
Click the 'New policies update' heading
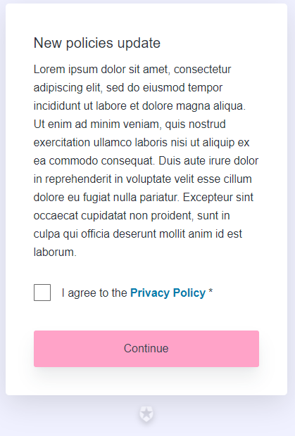tap(97, 43)
